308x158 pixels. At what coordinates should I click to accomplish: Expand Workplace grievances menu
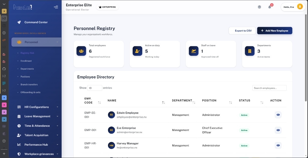coord(36,154)
